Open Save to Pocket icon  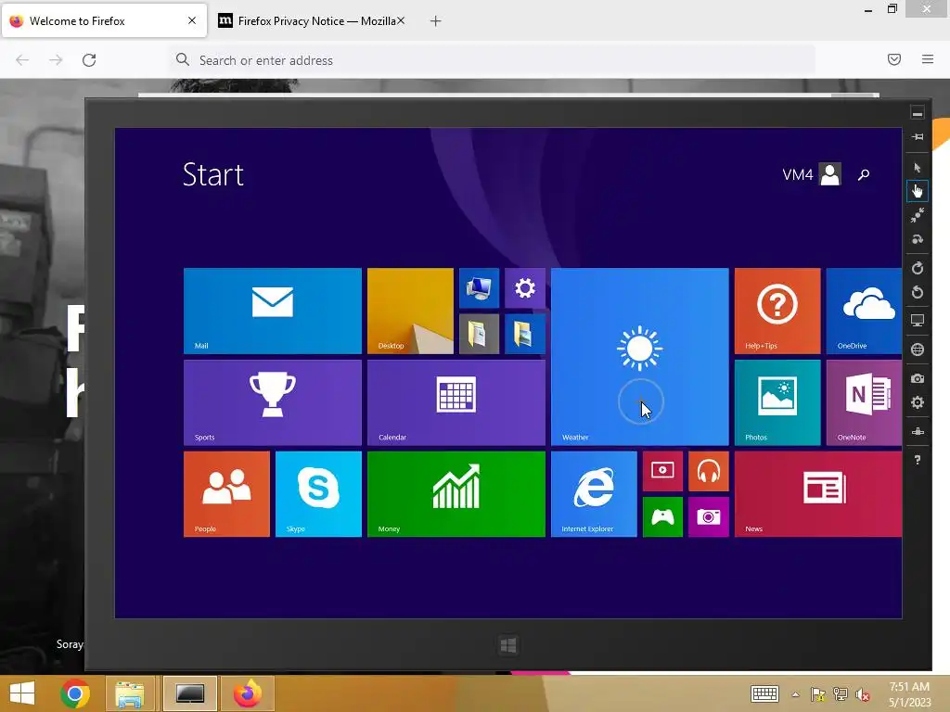[894, 59]
